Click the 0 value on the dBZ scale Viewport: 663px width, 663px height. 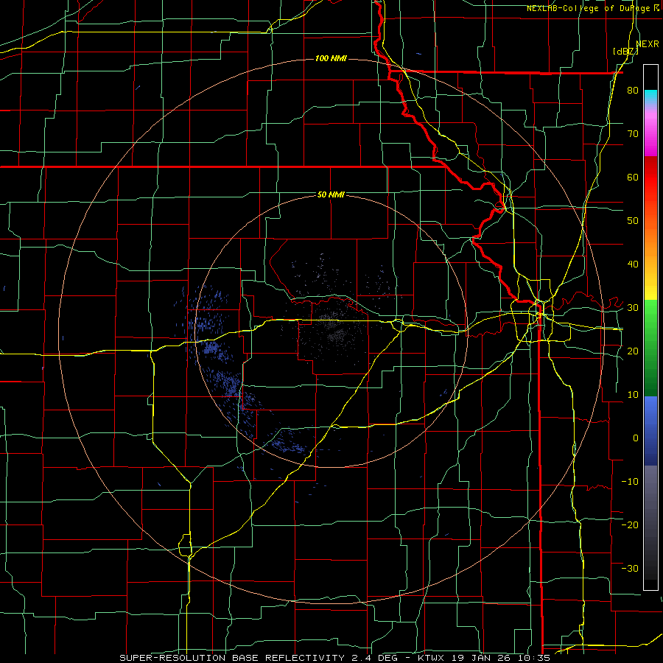(636, 438)
